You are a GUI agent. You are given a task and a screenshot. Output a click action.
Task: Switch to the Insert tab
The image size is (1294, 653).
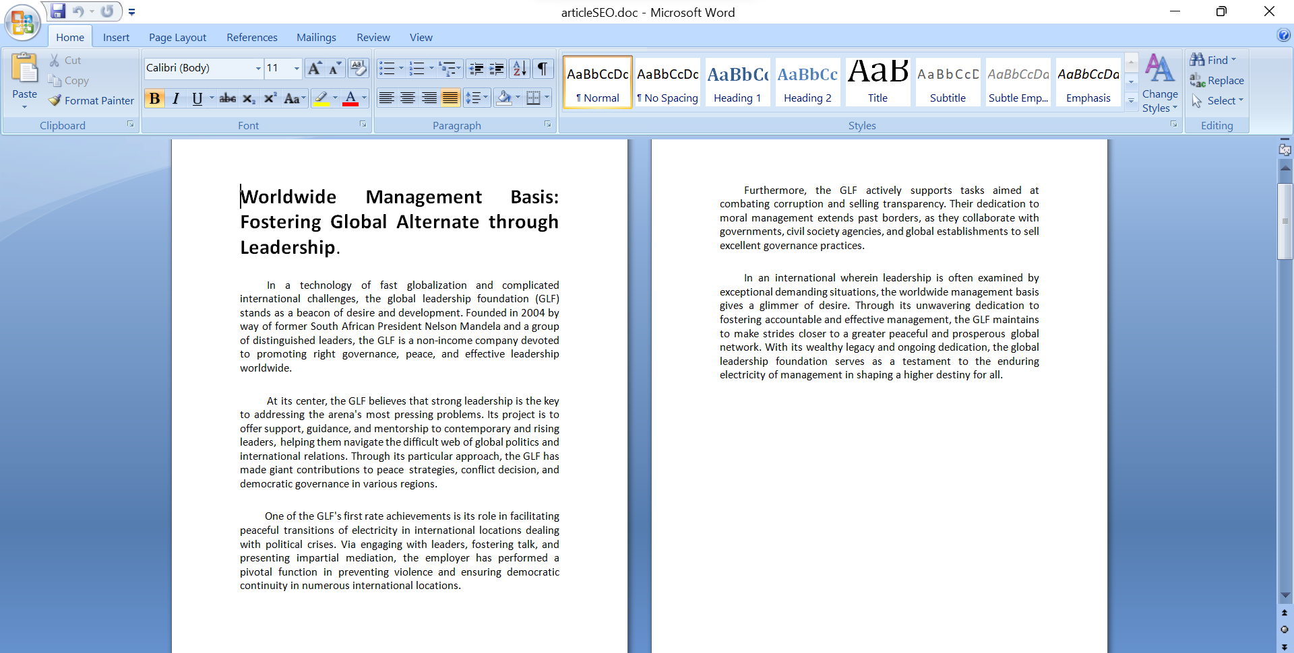116,37
